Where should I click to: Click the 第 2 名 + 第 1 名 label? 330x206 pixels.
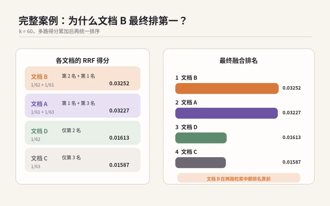78,76
